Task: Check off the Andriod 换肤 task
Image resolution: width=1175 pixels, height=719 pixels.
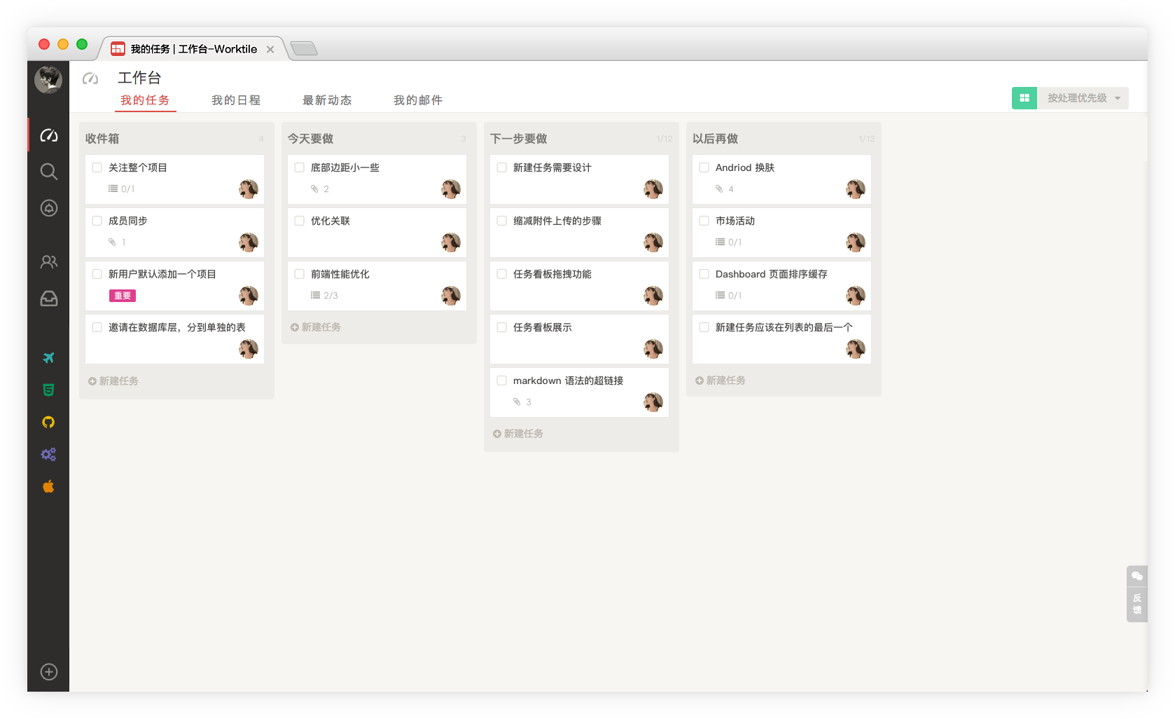Action: tap(704, 167)
